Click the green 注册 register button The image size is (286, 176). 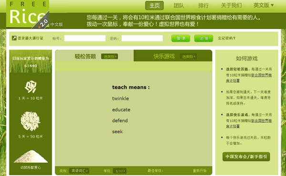coord(204,39)
